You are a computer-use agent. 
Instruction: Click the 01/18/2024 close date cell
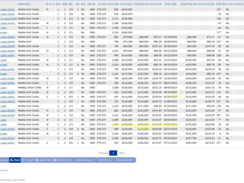tap(170, 37)
